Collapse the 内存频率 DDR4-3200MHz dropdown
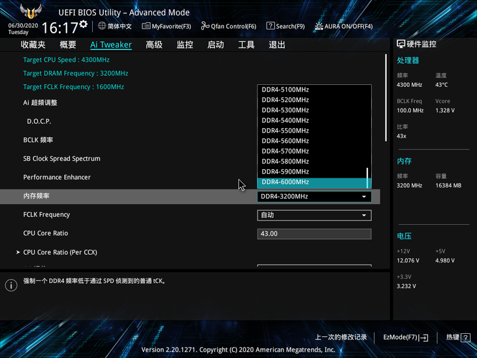Screen dimensions: 477x358 click(x=314, y=197)
